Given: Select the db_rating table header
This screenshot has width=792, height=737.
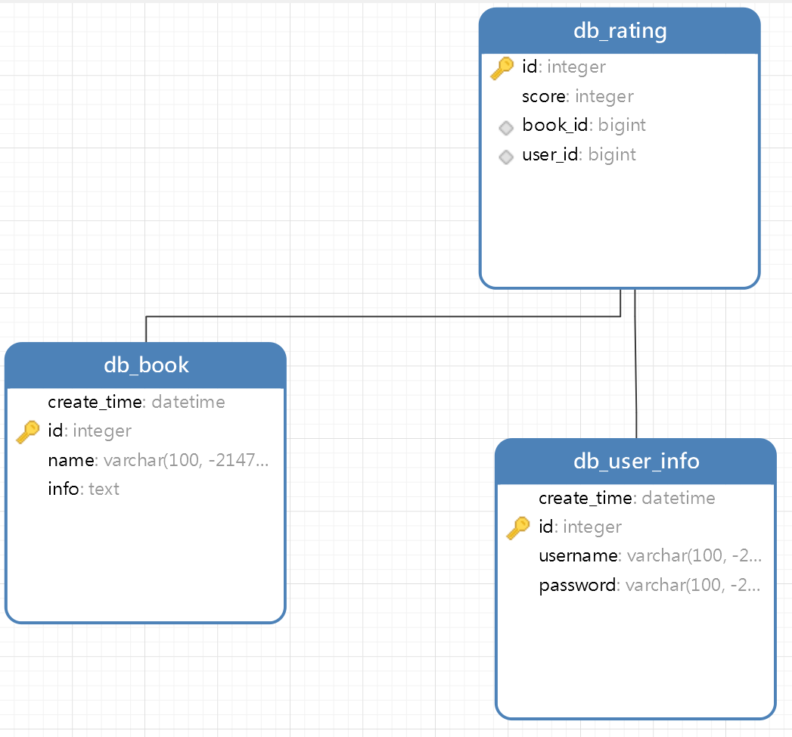Looking at the screenshot, I should pyautogui.click(x=620, y=31).
